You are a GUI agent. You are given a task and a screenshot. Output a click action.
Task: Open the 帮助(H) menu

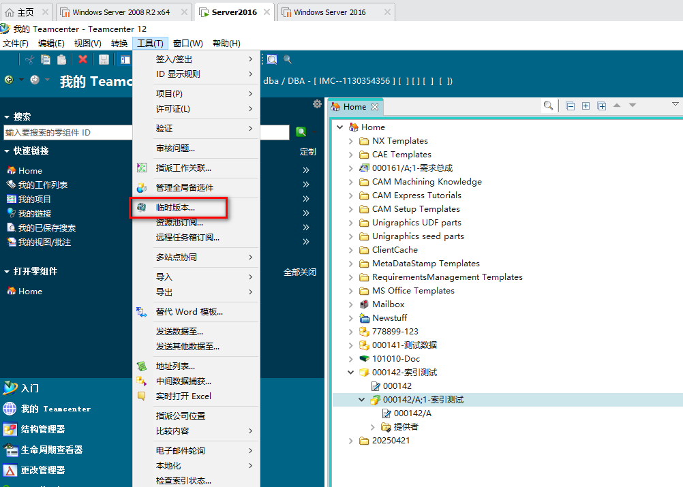(x=226, y=43)
